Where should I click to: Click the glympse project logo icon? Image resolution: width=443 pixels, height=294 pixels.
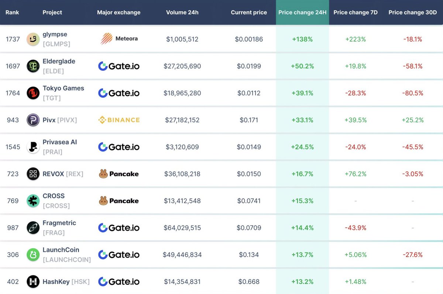33,39
